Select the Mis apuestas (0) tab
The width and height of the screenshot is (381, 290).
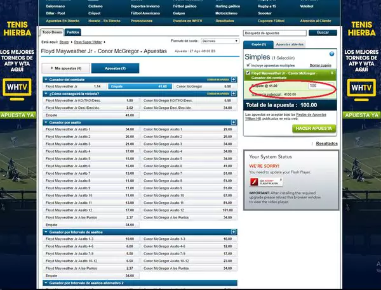tap(66, 68)
